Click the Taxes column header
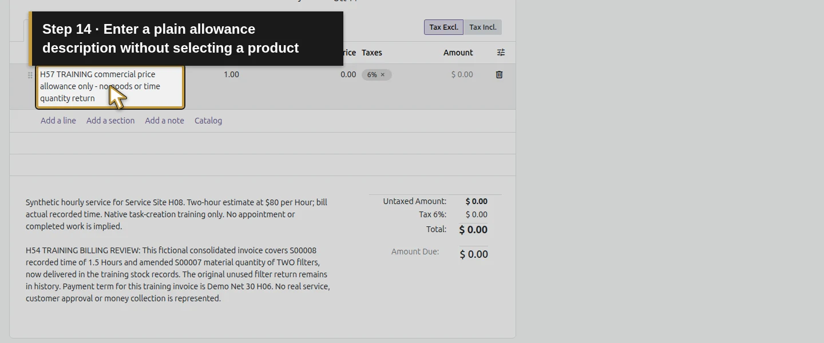824x343 pixels. pyautogui.click(x=372, y=53)
